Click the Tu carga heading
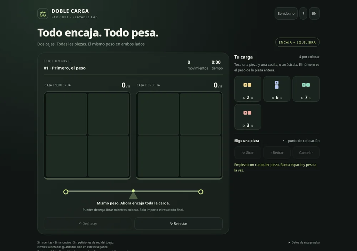 pyautogui.click(x=243, y=57)
